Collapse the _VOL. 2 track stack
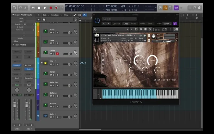214x134 pixels. point(42,63)
